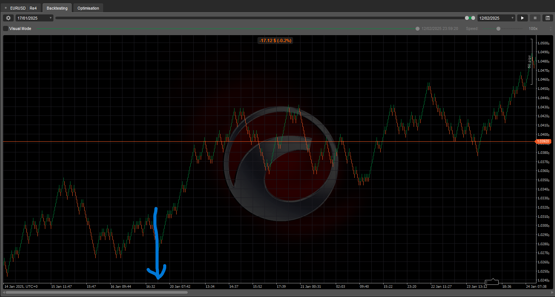
Task: Click the 21 Jan 00:31 time label
Action: [311, 286]
